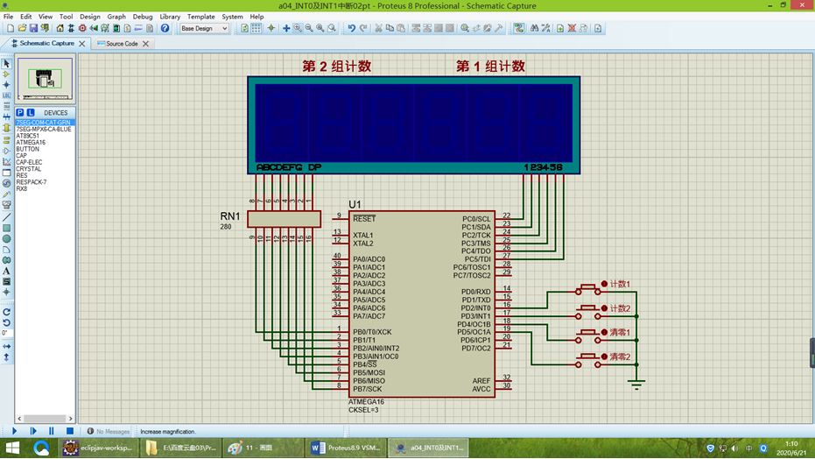Click the P pick devices button
The height and width of the screenshot is (459, 815).
click(x=20, y=113)
